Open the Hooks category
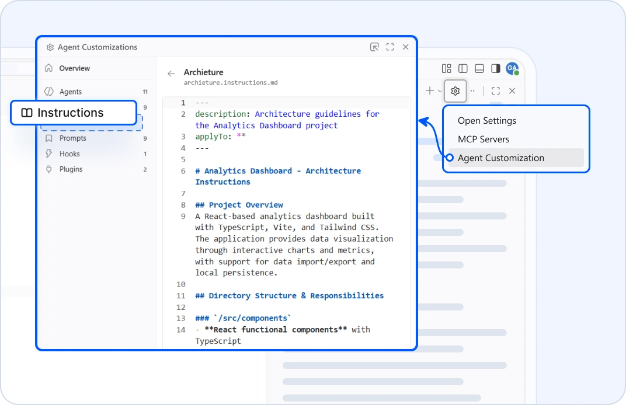This screenshot has width=626, height=405. coord(96,153)
